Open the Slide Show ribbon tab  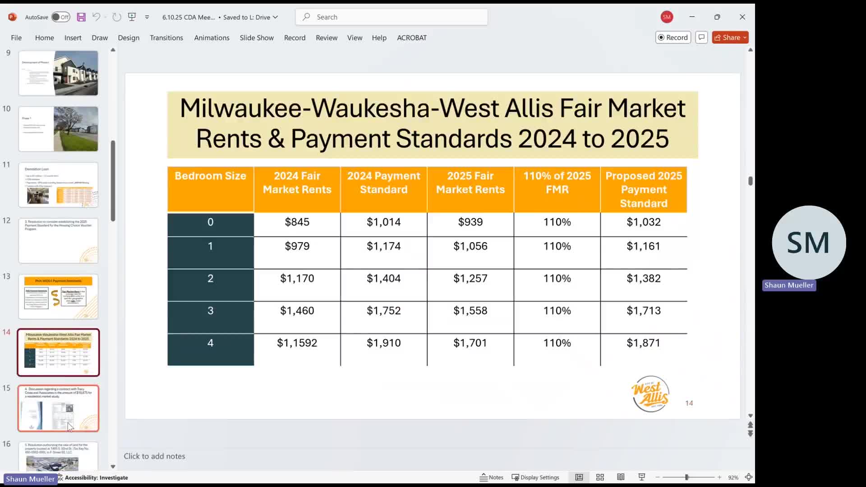256,38
